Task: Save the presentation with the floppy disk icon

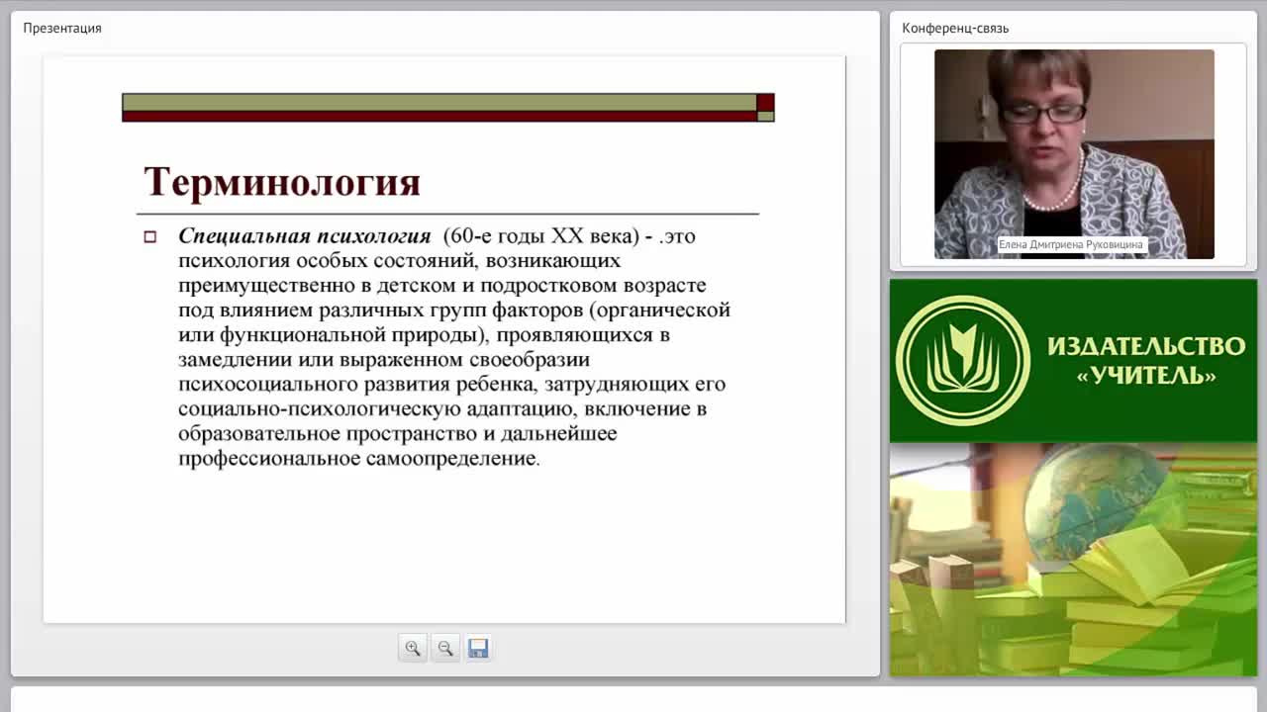Action: 478,649
